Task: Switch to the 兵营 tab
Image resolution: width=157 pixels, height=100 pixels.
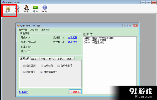Action: tap(44, 59)
